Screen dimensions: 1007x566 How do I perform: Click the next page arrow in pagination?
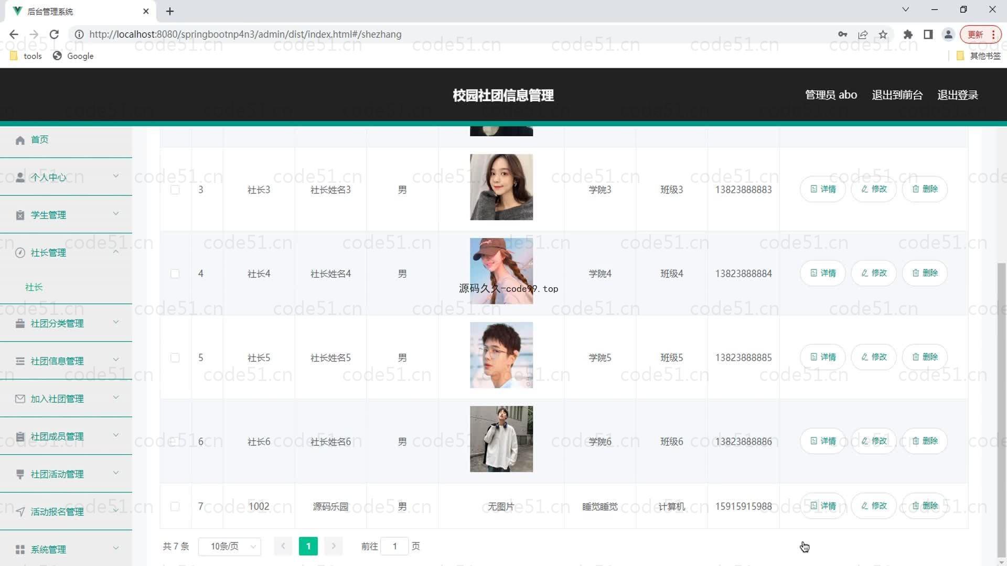click(x=334, y=546)
